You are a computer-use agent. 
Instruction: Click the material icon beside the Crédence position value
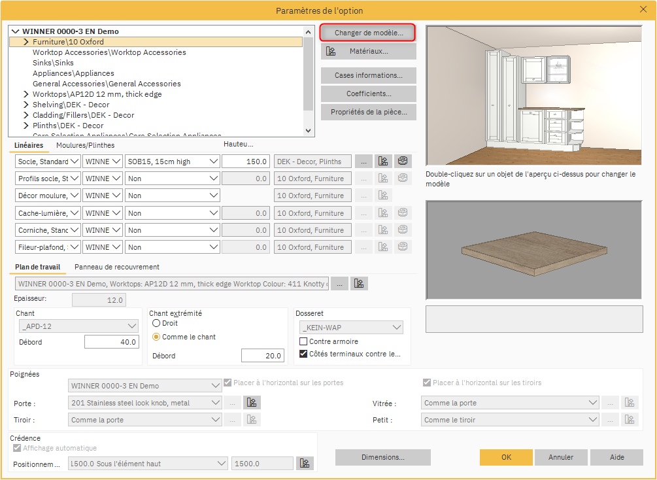pos(304,464)
